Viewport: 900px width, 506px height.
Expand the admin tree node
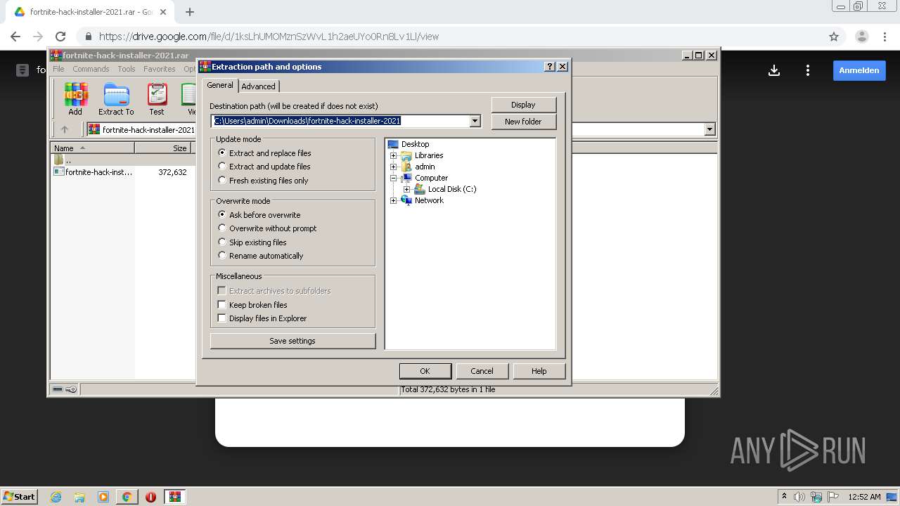(x=394, y=167)
